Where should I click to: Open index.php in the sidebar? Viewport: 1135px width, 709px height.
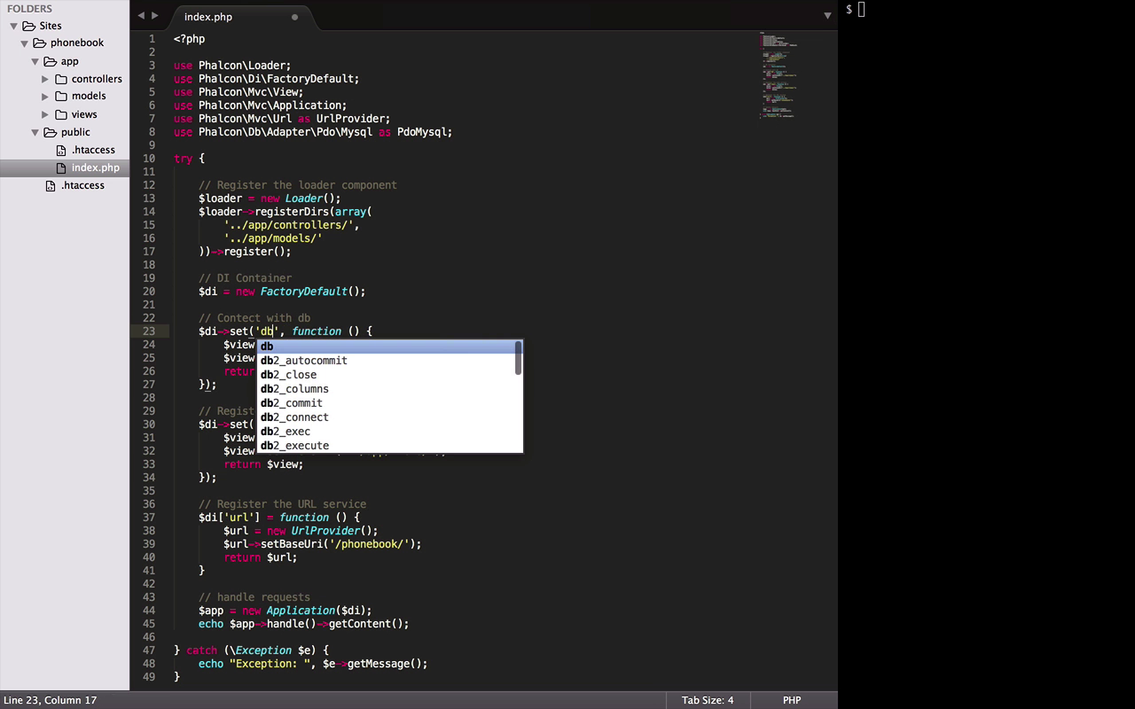[95, 168]
